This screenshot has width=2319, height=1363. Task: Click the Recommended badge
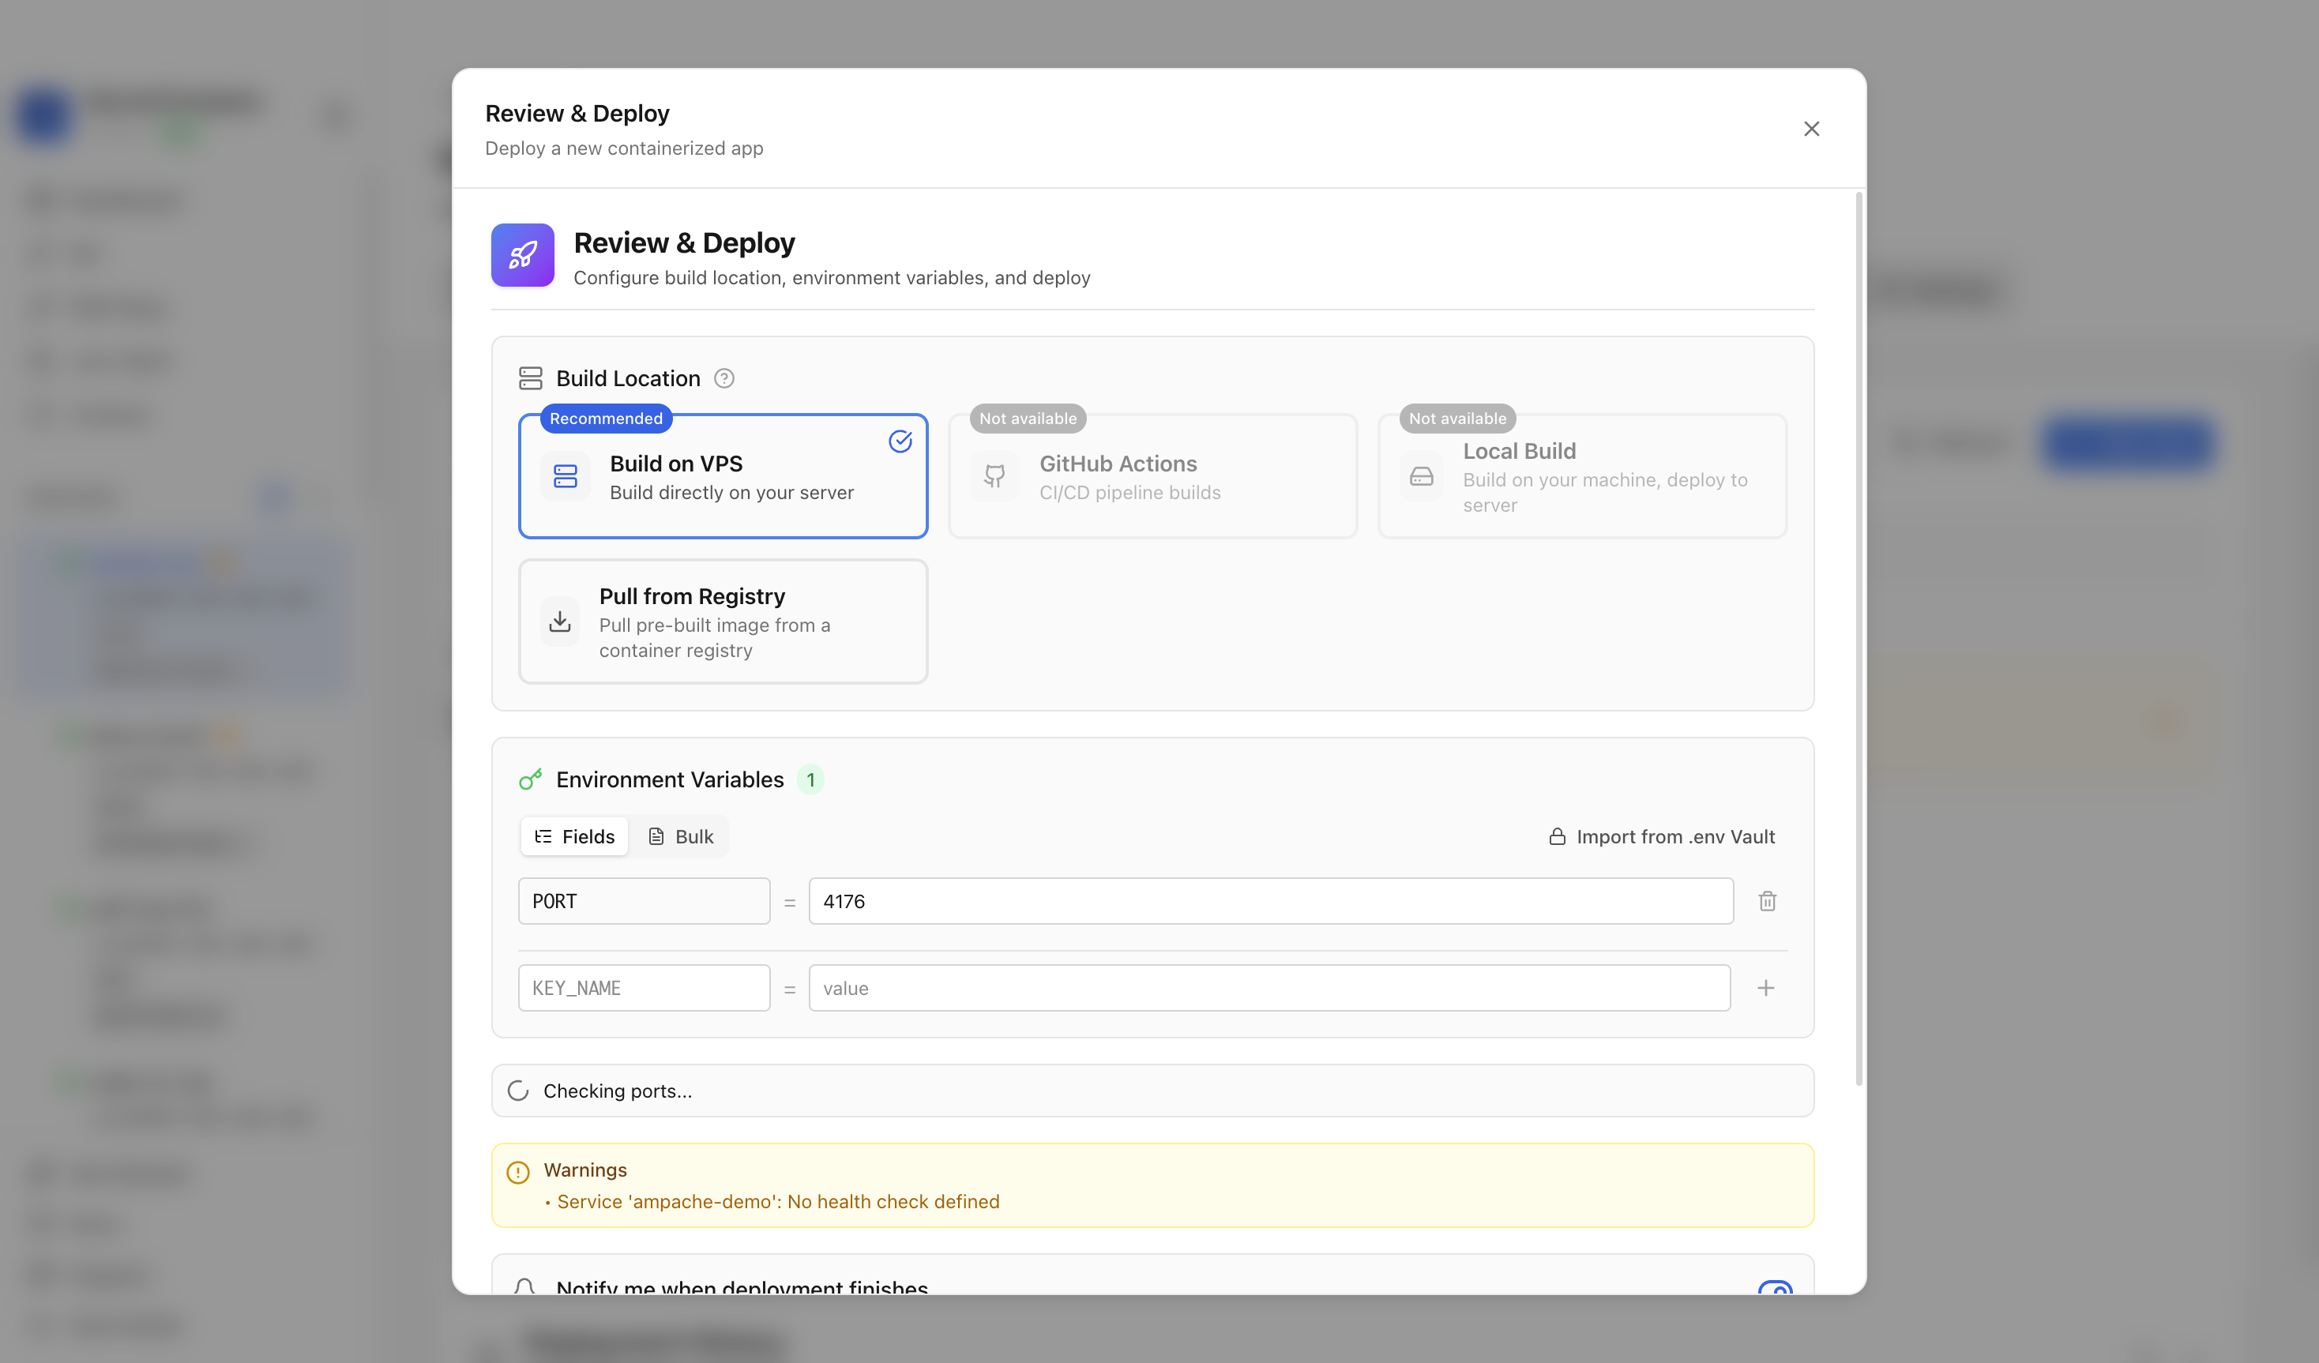[x=606, y=419]
